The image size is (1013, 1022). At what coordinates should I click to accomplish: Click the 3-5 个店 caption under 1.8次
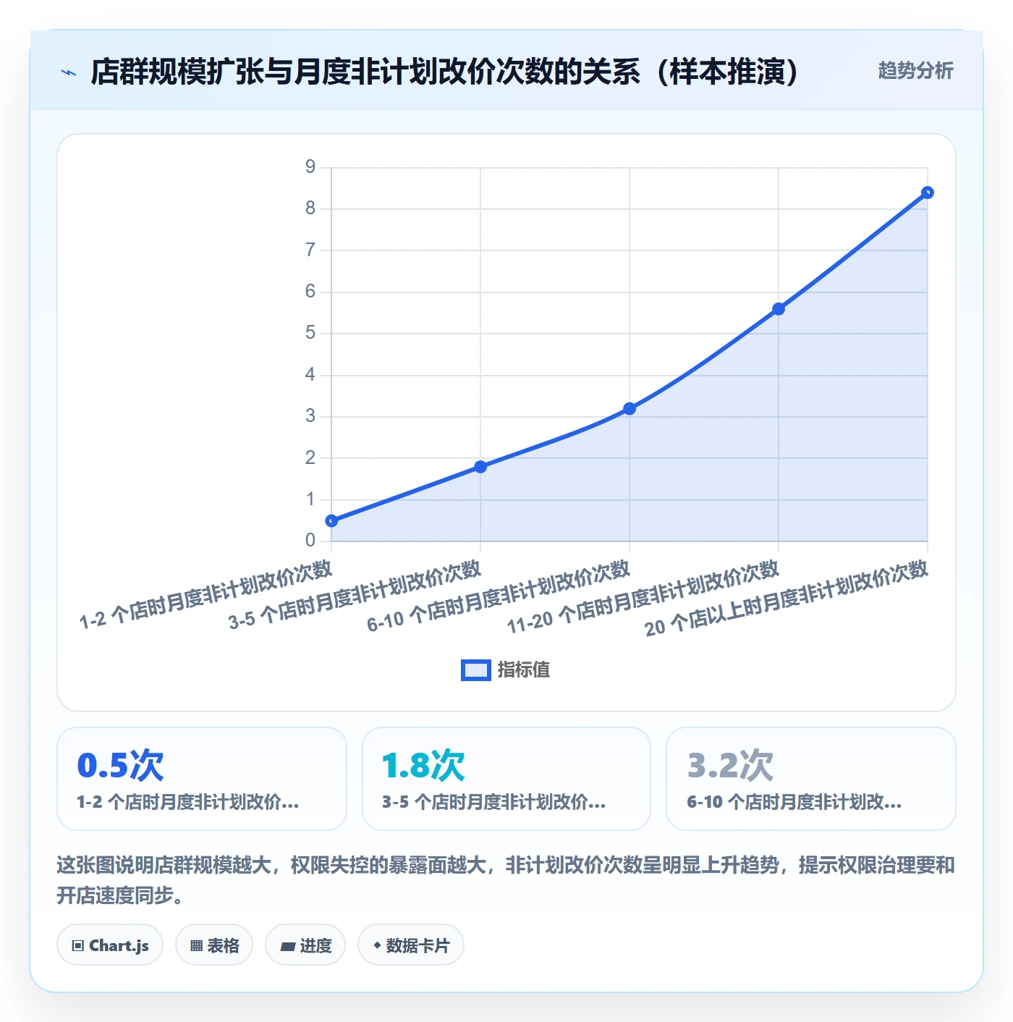coord(494,803)
